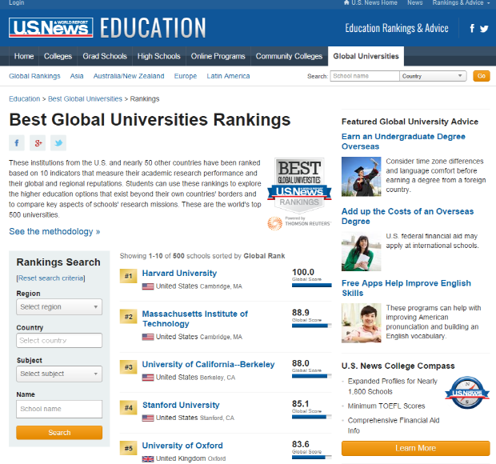Share the rankings on Facebook below the title
496x464 pixels.
[x=17, y=143]
